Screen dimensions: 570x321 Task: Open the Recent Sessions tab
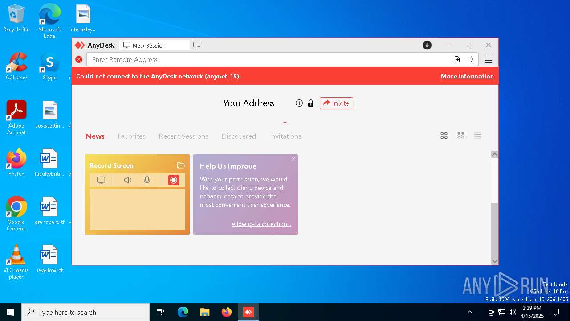[x=183, y=136]
